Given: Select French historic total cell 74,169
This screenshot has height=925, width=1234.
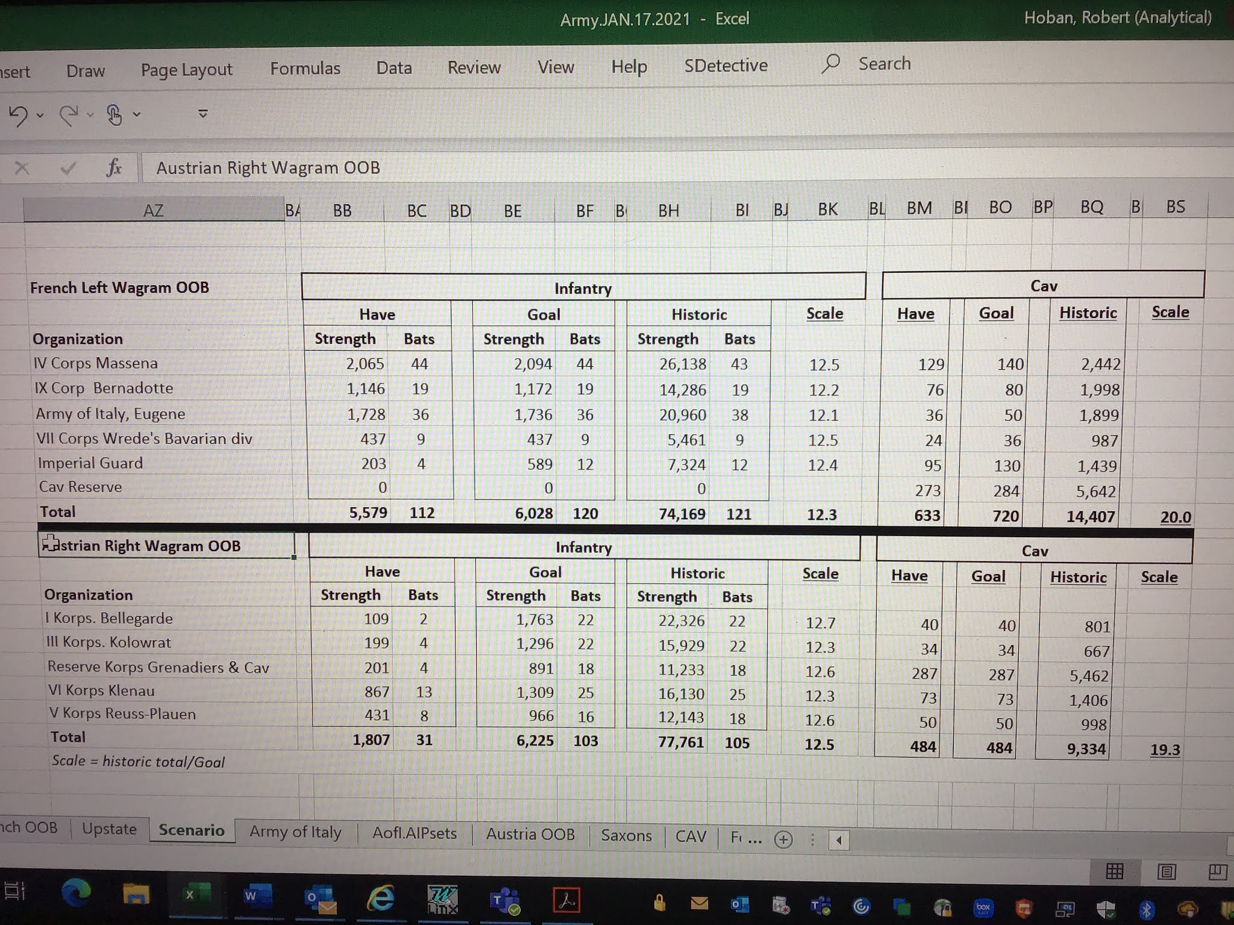Looking at the screenshot, I should tap(681, 514).
